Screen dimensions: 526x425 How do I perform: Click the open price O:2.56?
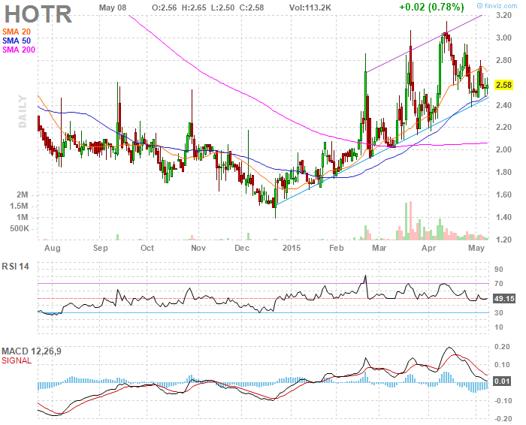click(165, 8)
